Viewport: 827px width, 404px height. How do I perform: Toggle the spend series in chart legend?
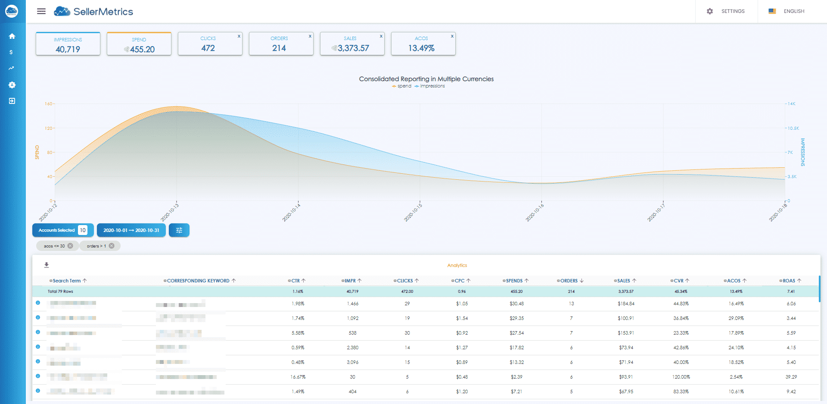401,86
